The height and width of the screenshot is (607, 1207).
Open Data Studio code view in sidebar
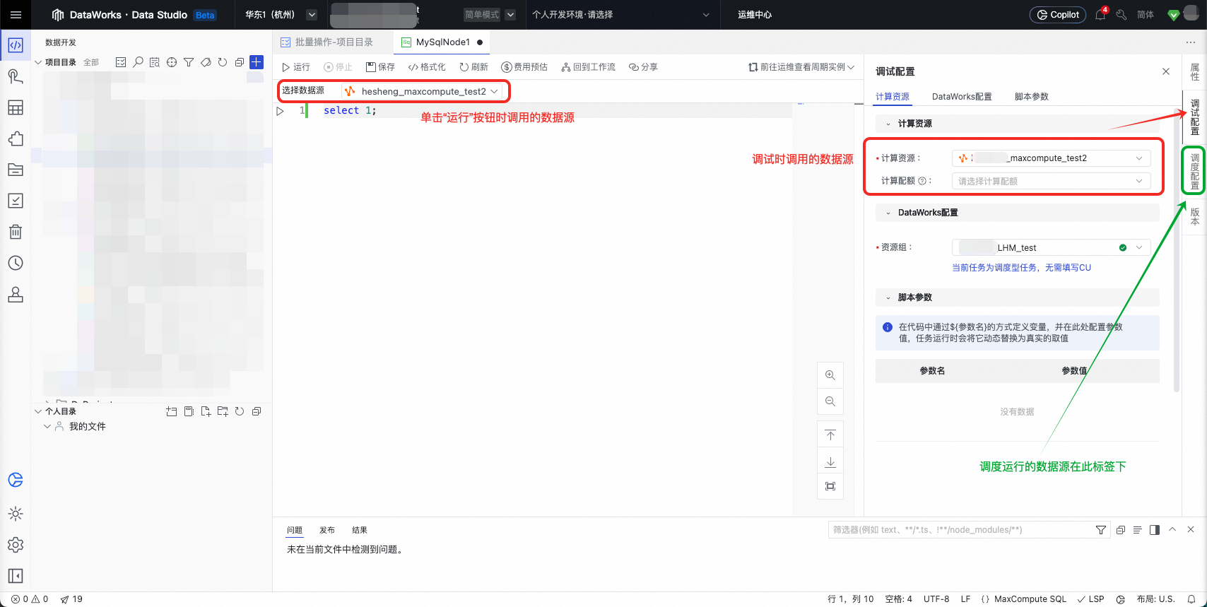(16, 45)
